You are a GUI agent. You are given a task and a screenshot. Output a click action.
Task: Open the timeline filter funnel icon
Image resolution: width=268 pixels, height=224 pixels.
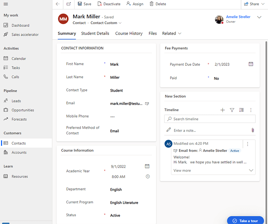click(232, 110)
